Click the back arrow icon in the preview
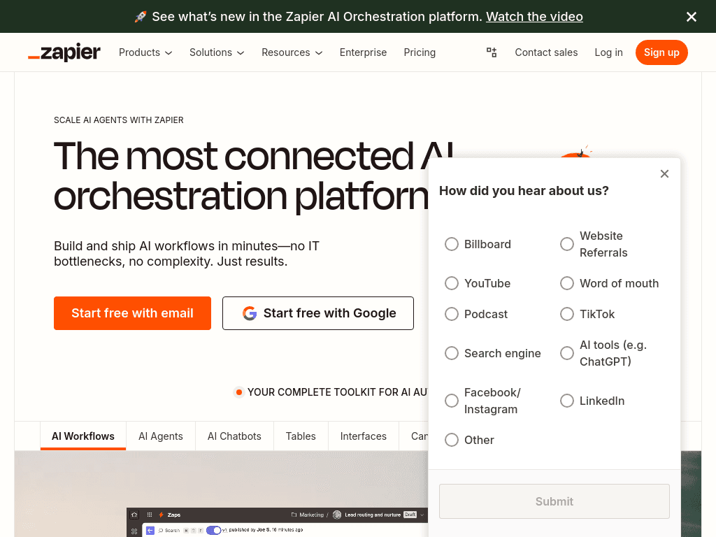The image size is (716, 537). pyautogui.click(x=150, y=531)
